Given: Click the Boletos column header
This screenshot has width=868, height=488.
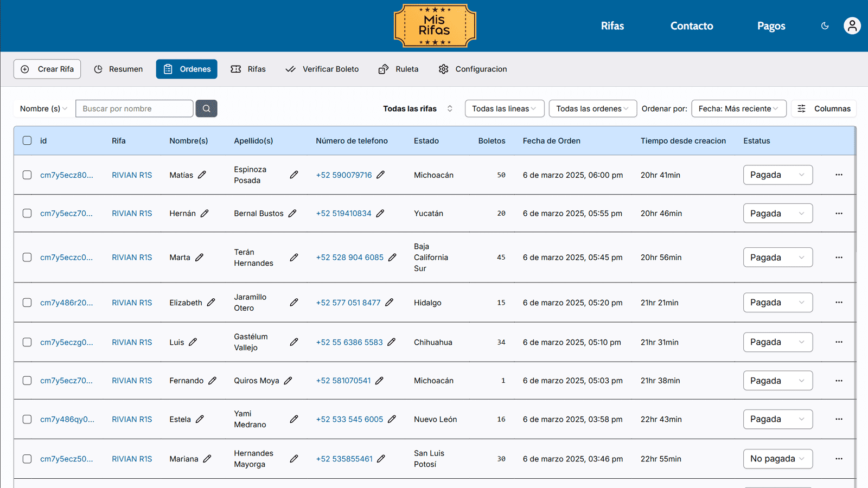Looking at the screenshot, I should coord(492,140).
